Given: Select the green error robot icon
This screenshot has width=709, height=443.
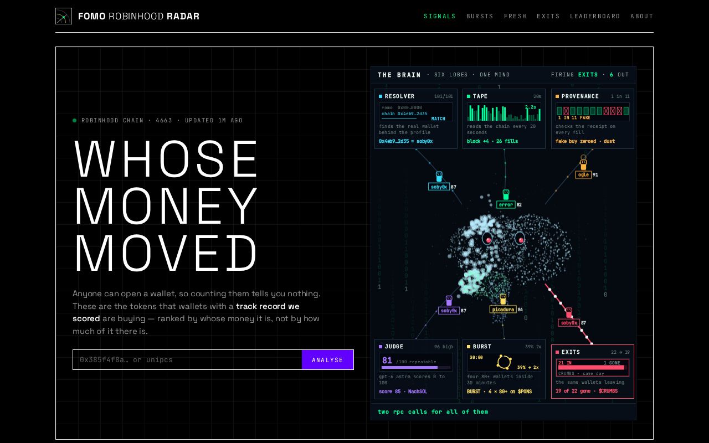Looking at the screenshot, I should pyautogui.click(x=506, y=194).
